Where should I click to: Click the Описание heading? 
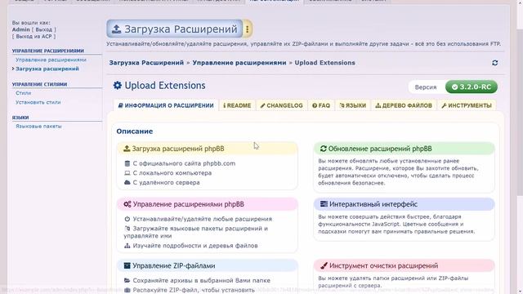[x=134, y=131]
